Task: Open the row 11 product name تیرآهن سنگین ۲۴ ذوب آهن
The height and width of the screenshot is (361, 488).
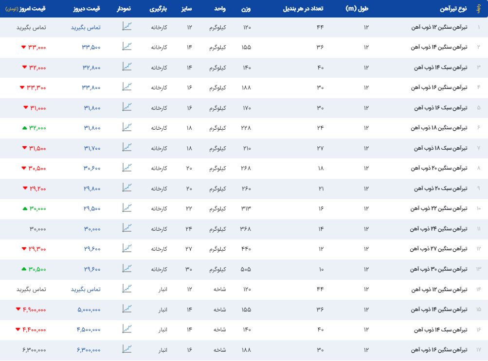Action: click(x=438, y=228)
